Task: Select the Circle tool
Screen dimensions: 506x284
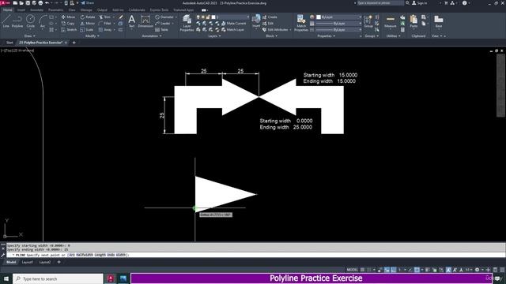Action: tap(30, 21)
